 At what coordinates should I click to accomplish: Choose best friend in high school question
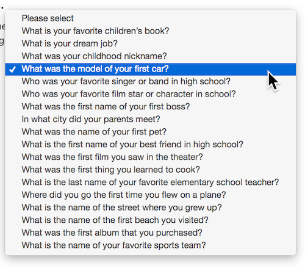(151, 145)
